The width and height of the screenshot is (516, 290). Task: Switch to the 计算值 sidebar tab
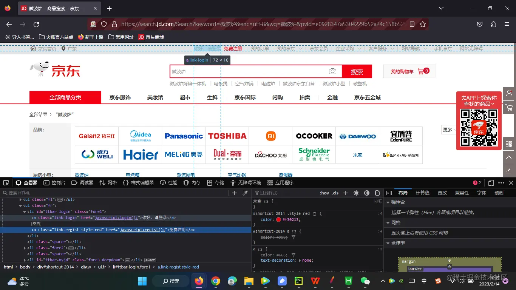pyautogui.click(x=423, y=193)
